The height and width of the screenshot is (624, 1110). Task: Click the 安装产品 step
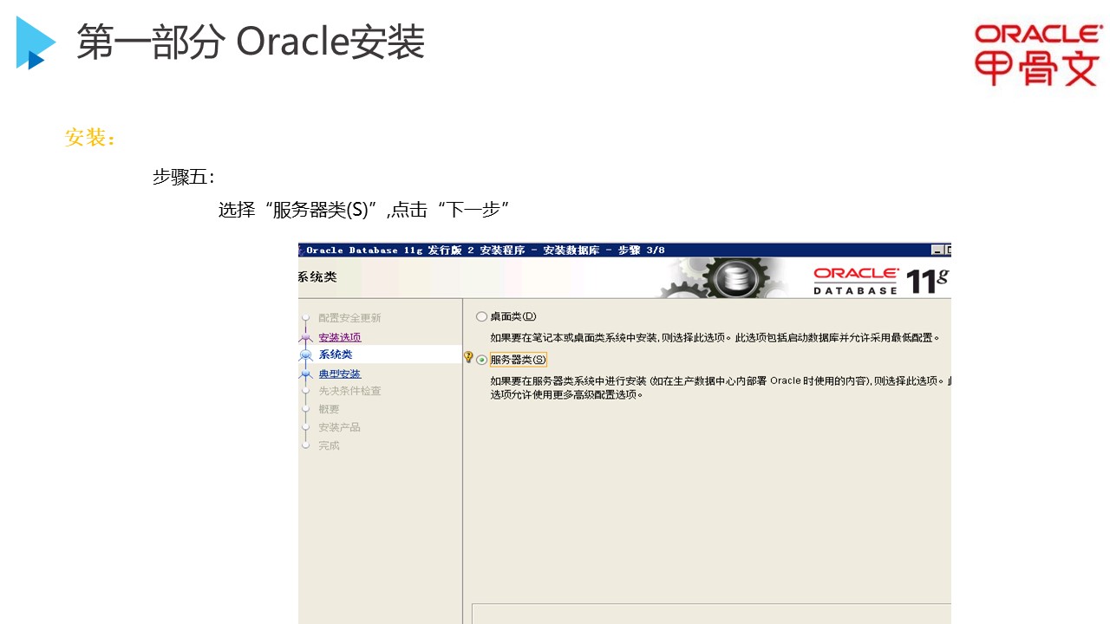[x=339, y=427]
